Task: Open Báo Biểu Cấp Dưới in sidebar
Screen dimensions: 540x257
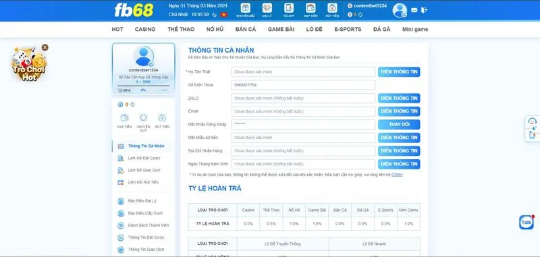Action: [x=143, y=213]
